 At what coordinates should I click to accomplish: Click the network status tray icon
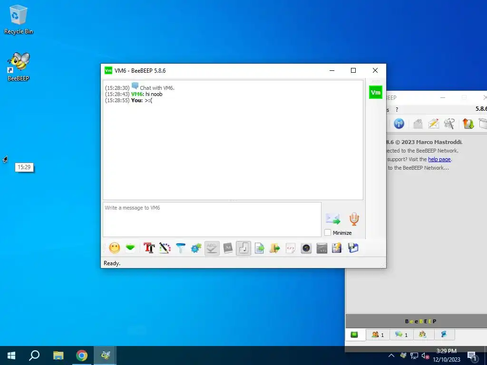pos(414,355)
